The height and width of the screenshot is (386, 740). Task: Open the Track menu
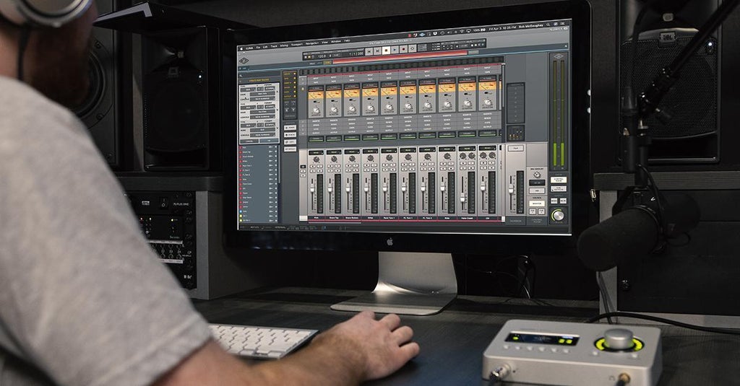[x=274, y=46]
